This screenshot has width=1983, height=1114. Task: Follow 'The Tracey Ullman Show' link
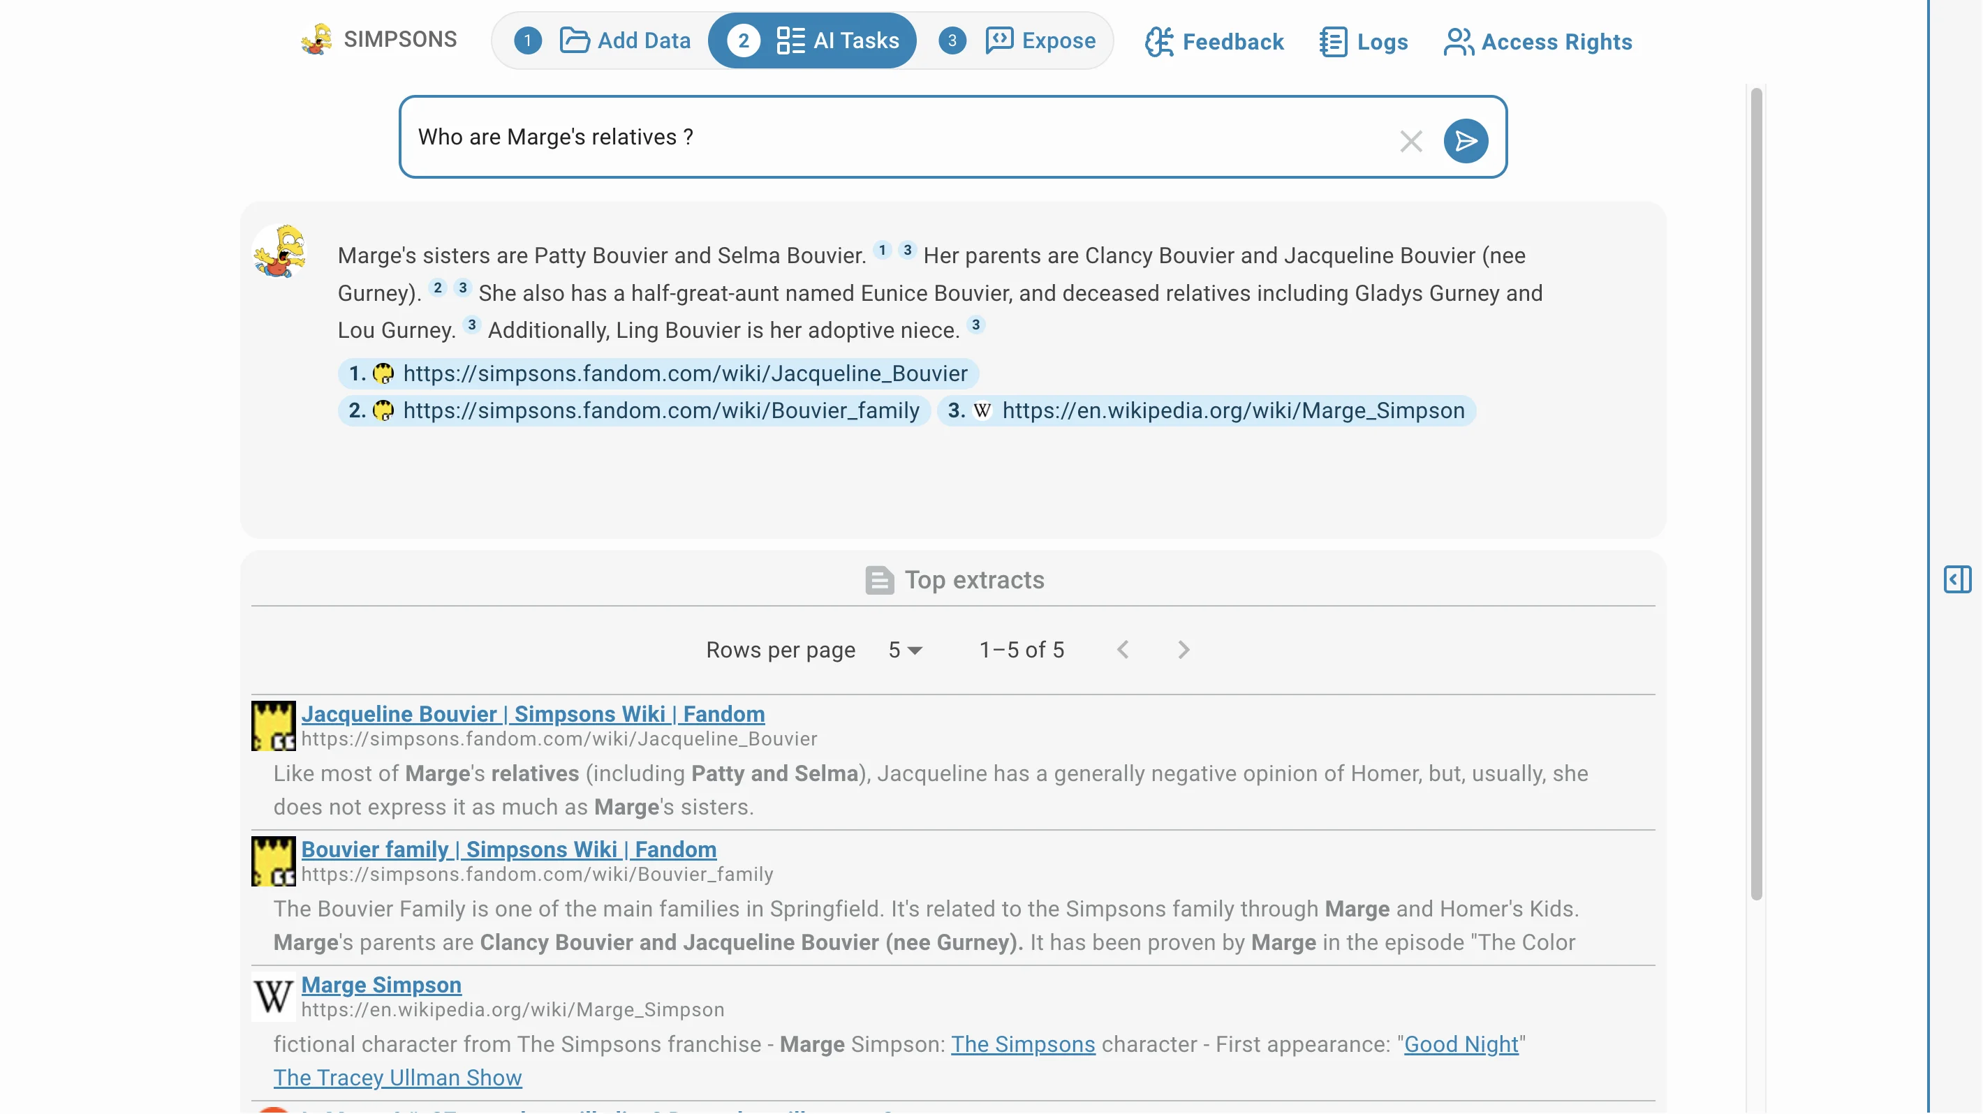point(397,1078)
